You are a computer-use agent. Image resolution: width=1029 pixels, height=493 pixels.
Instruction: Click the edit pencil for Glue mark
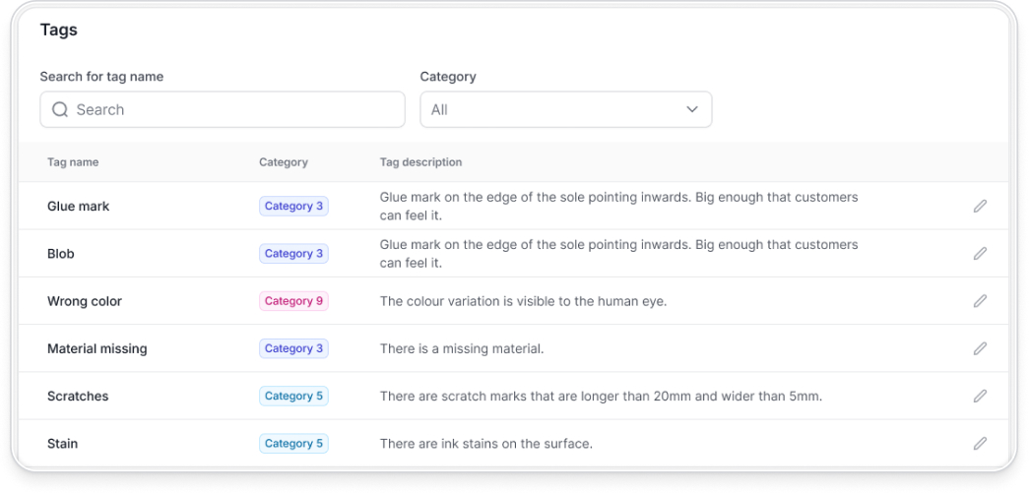pyautogui.click(x=980, y=207)
